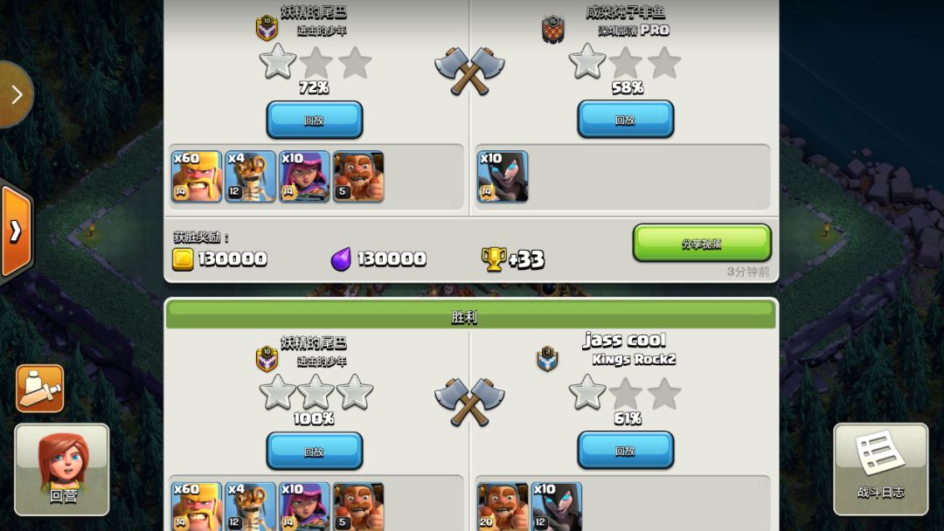Tap the Kings Rock2 clan badge
Image resolution: width=944 pixels, height=531 pixels.
pos(547,359)
